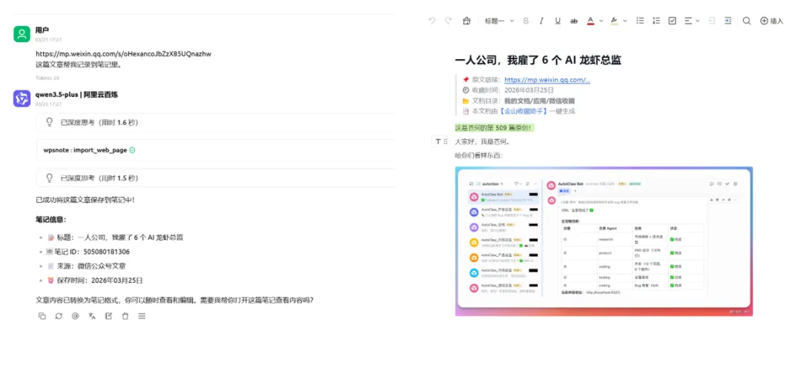This screenshot has height=379, width=801.
Task: Undo the last edit in the note
Action: pyautogui.click(x=432, y=21)
